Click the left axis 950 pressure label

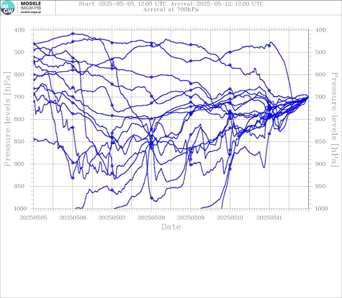19,186
